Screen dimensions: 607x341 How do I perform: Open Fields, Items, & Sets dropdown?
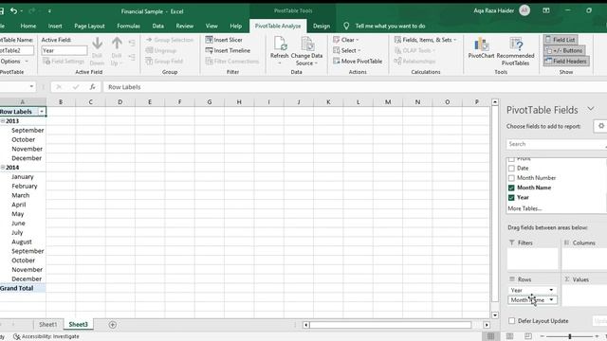click(426, 40)
